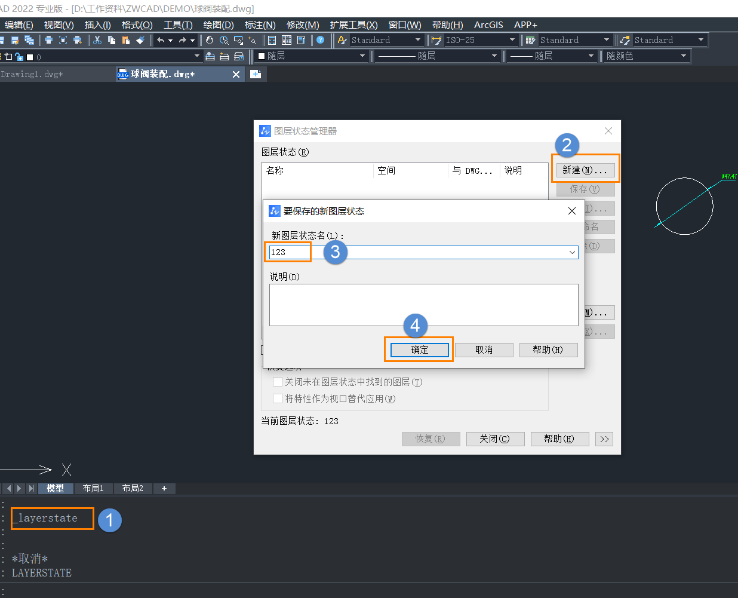The width and height of the screenshot is (738, 598).
Task: Click the layer 0 white color swatch
Action: point(30,57)
